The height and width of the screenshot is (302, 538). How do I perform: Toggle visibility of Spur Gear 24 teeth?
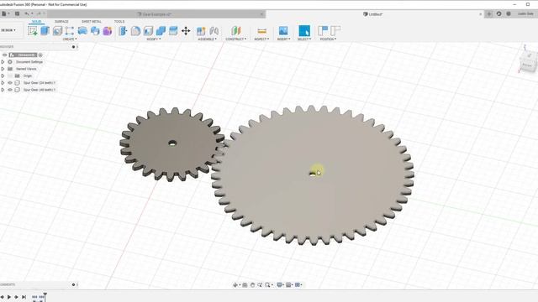pyautogui.click(x=10, y=83)
